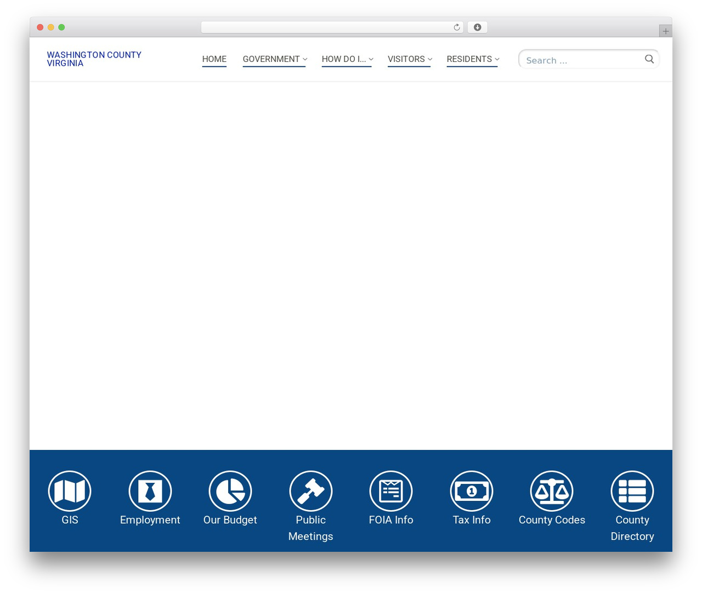Open a new tab with the plus button
Image resolution: width=702 pixels, height=594 pixels.
[x=666, y=31]
